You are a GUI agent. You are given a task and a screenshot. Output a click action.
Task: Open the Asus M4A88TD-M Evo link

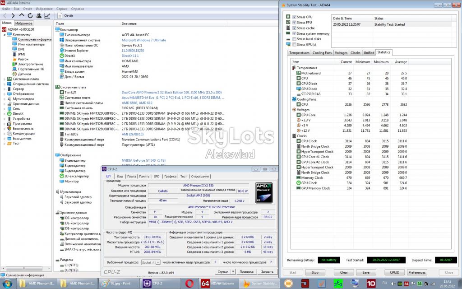tap(173, 98)
